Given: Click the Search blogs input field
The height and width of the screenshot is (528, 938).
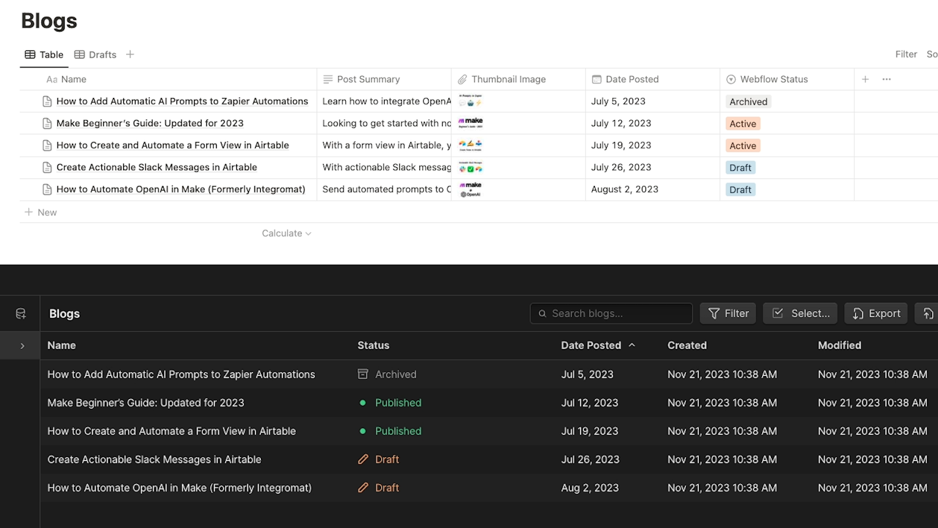Looking at the screenshot, I should pyautogui.click(x=611, y=314).
